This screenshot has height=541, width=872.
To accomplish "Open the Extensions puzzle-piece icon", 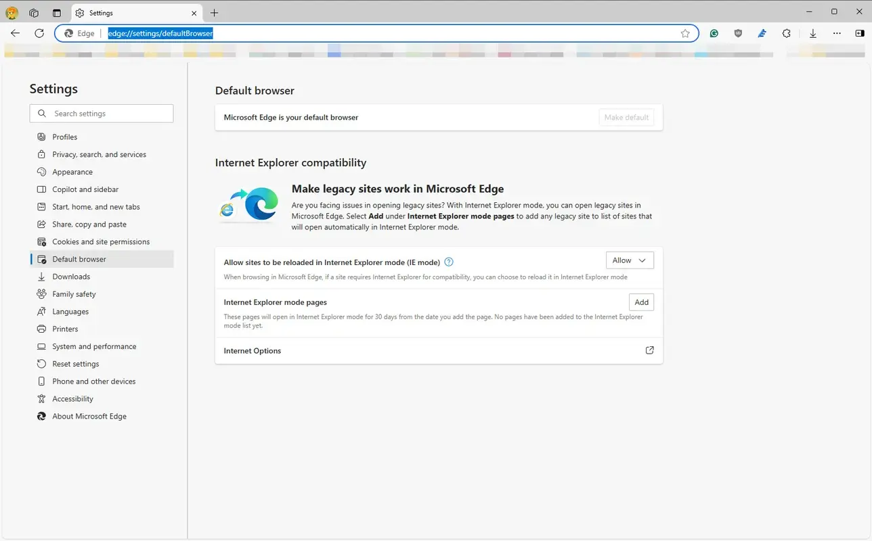I will 787,32.
